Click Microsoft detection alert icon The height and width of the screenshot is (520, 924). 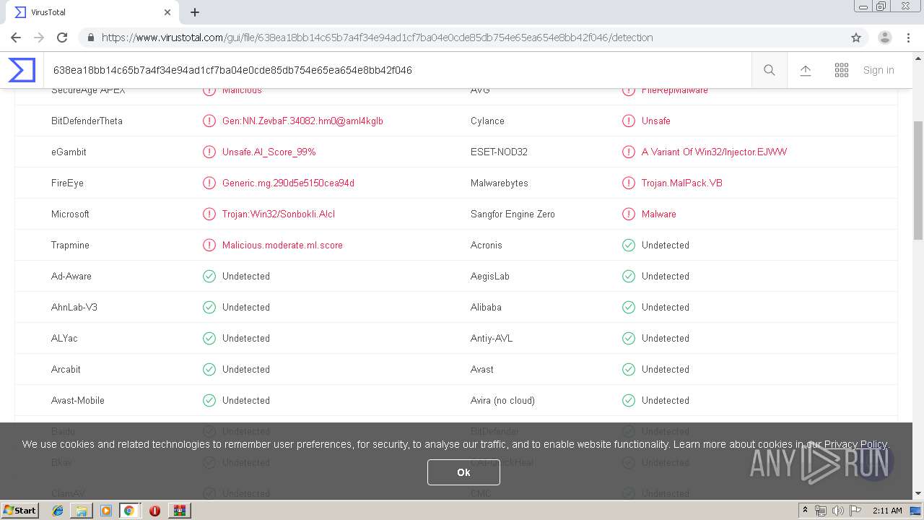click(x=209, y=214)
